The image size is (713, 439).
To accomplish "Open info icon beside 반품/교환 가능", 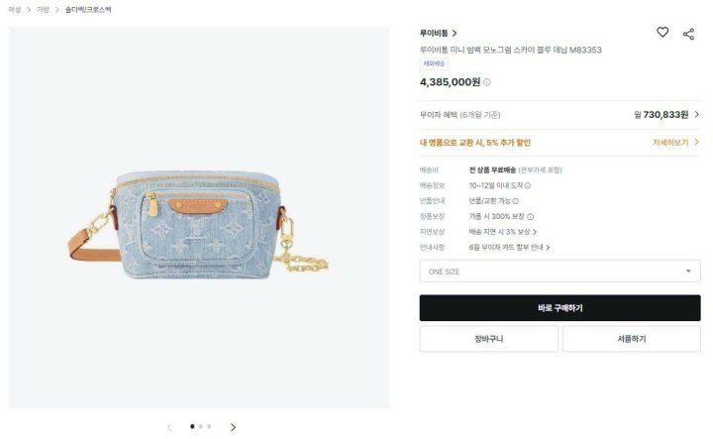I will click(x=515, y=201).
